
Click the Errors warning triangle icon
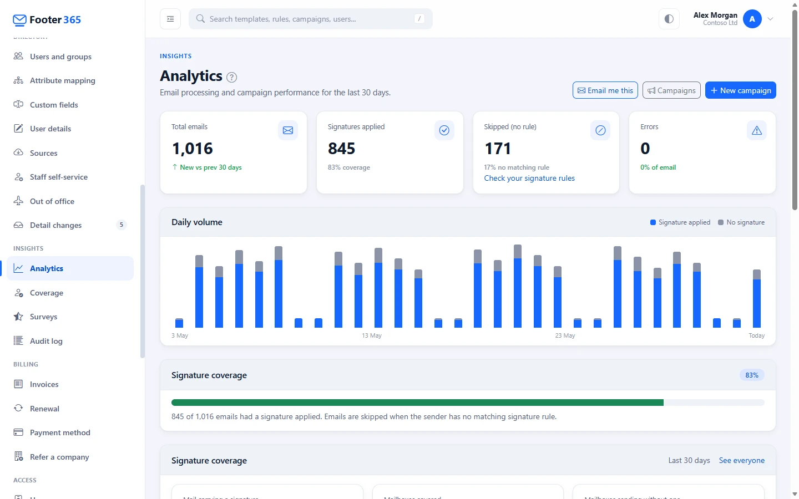pyautogui.click(x=757, y=130)
